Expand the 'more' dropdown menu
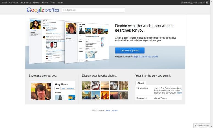 point(60,2)
